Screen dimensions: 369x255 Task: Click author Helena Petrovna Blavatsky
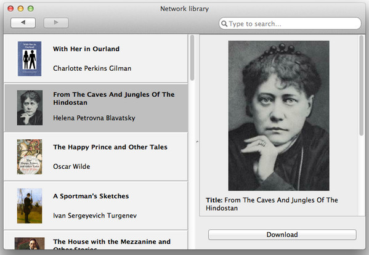[94, 118]
